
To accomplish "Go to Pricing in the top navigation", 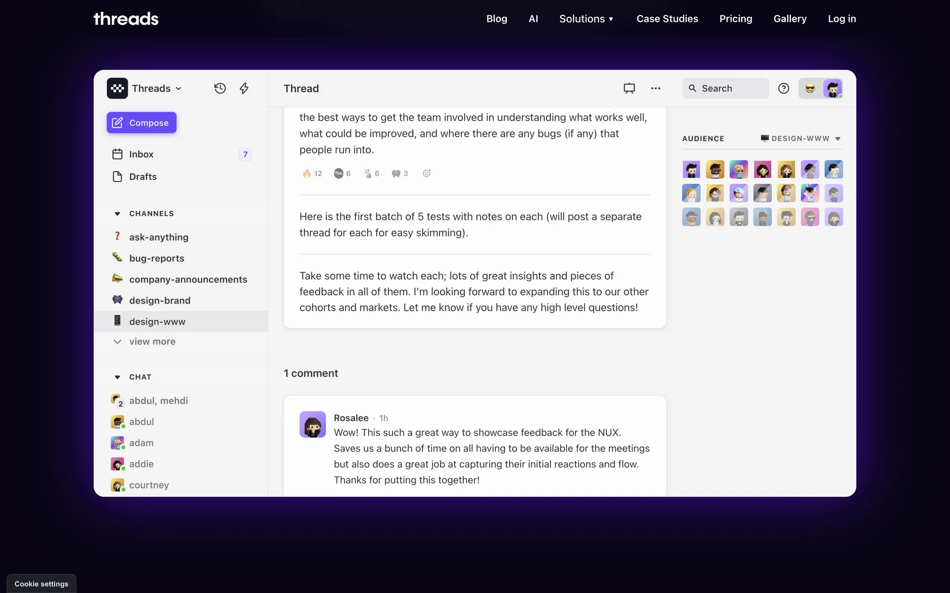I will (735, 19).
